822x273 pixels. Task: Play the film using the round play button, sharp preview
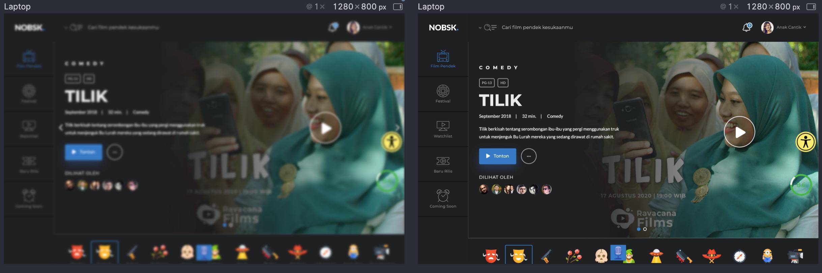point(739,132)
